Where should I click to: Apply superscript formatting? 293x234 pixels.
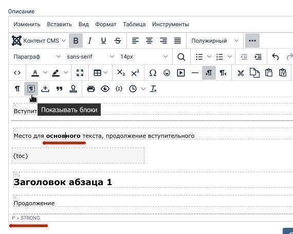click(135, 73)
